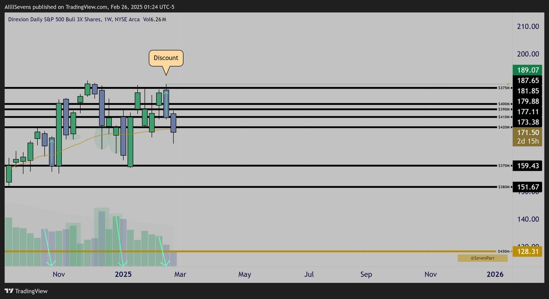Click the $400M line annotation
Screen dimensions: 549x299
click(504, 104)
